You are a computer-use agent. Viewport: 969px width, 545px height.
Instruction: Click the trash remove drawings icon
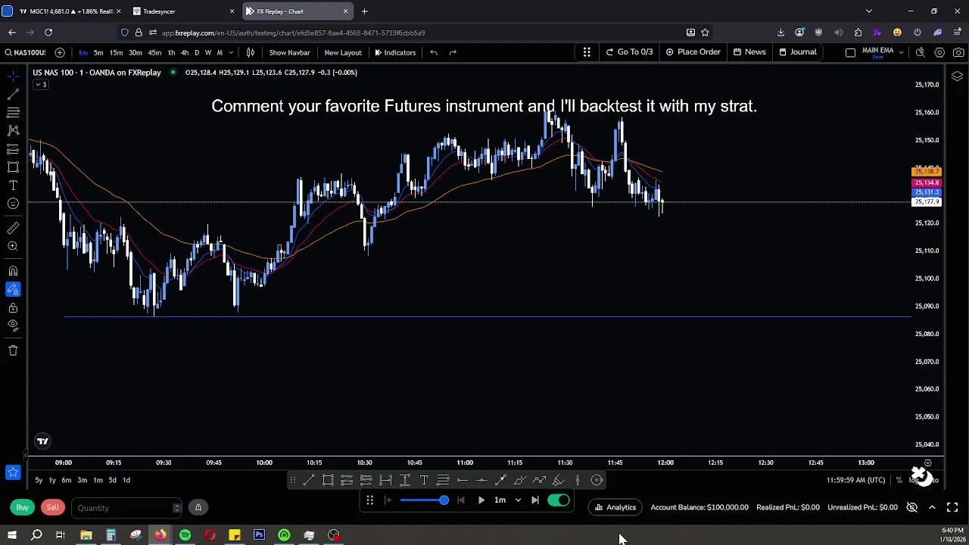[13, 350]
